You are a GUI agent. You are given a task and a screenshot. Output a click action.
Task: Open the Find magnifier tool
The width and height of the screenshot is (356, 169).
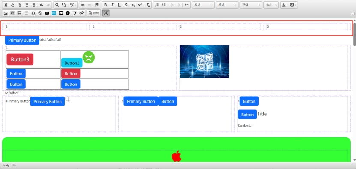coord(57,5)
